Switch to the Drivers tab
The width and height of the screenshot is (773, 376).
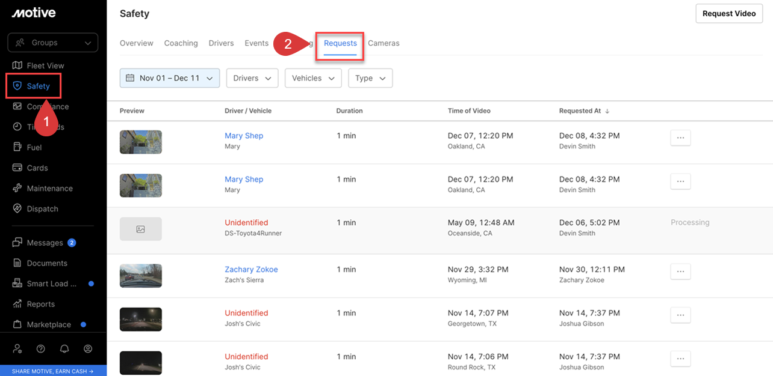[x=221, y=43]
